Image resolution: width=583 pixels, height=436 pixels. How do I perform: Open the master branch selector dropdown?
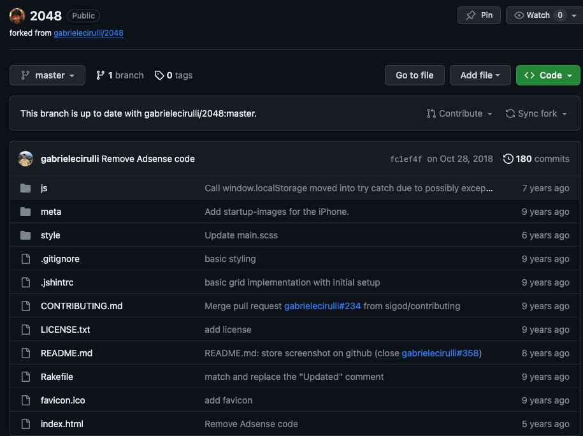(x=47, y=75)
